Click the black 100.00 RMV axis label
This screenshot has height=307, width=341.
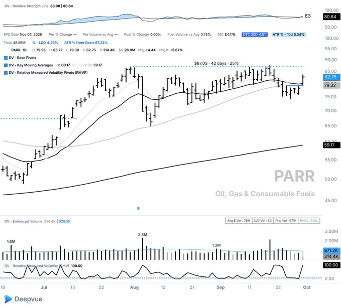(331, 265)
